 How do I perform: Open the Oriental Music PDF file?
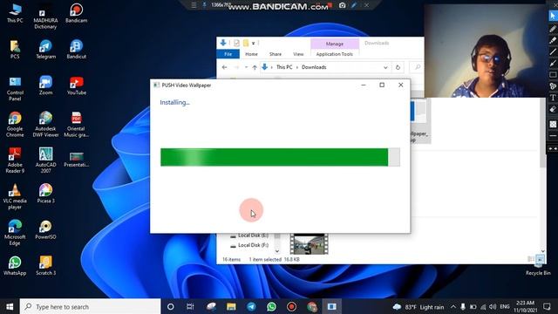pyautogui.click(x=76, y=124)
